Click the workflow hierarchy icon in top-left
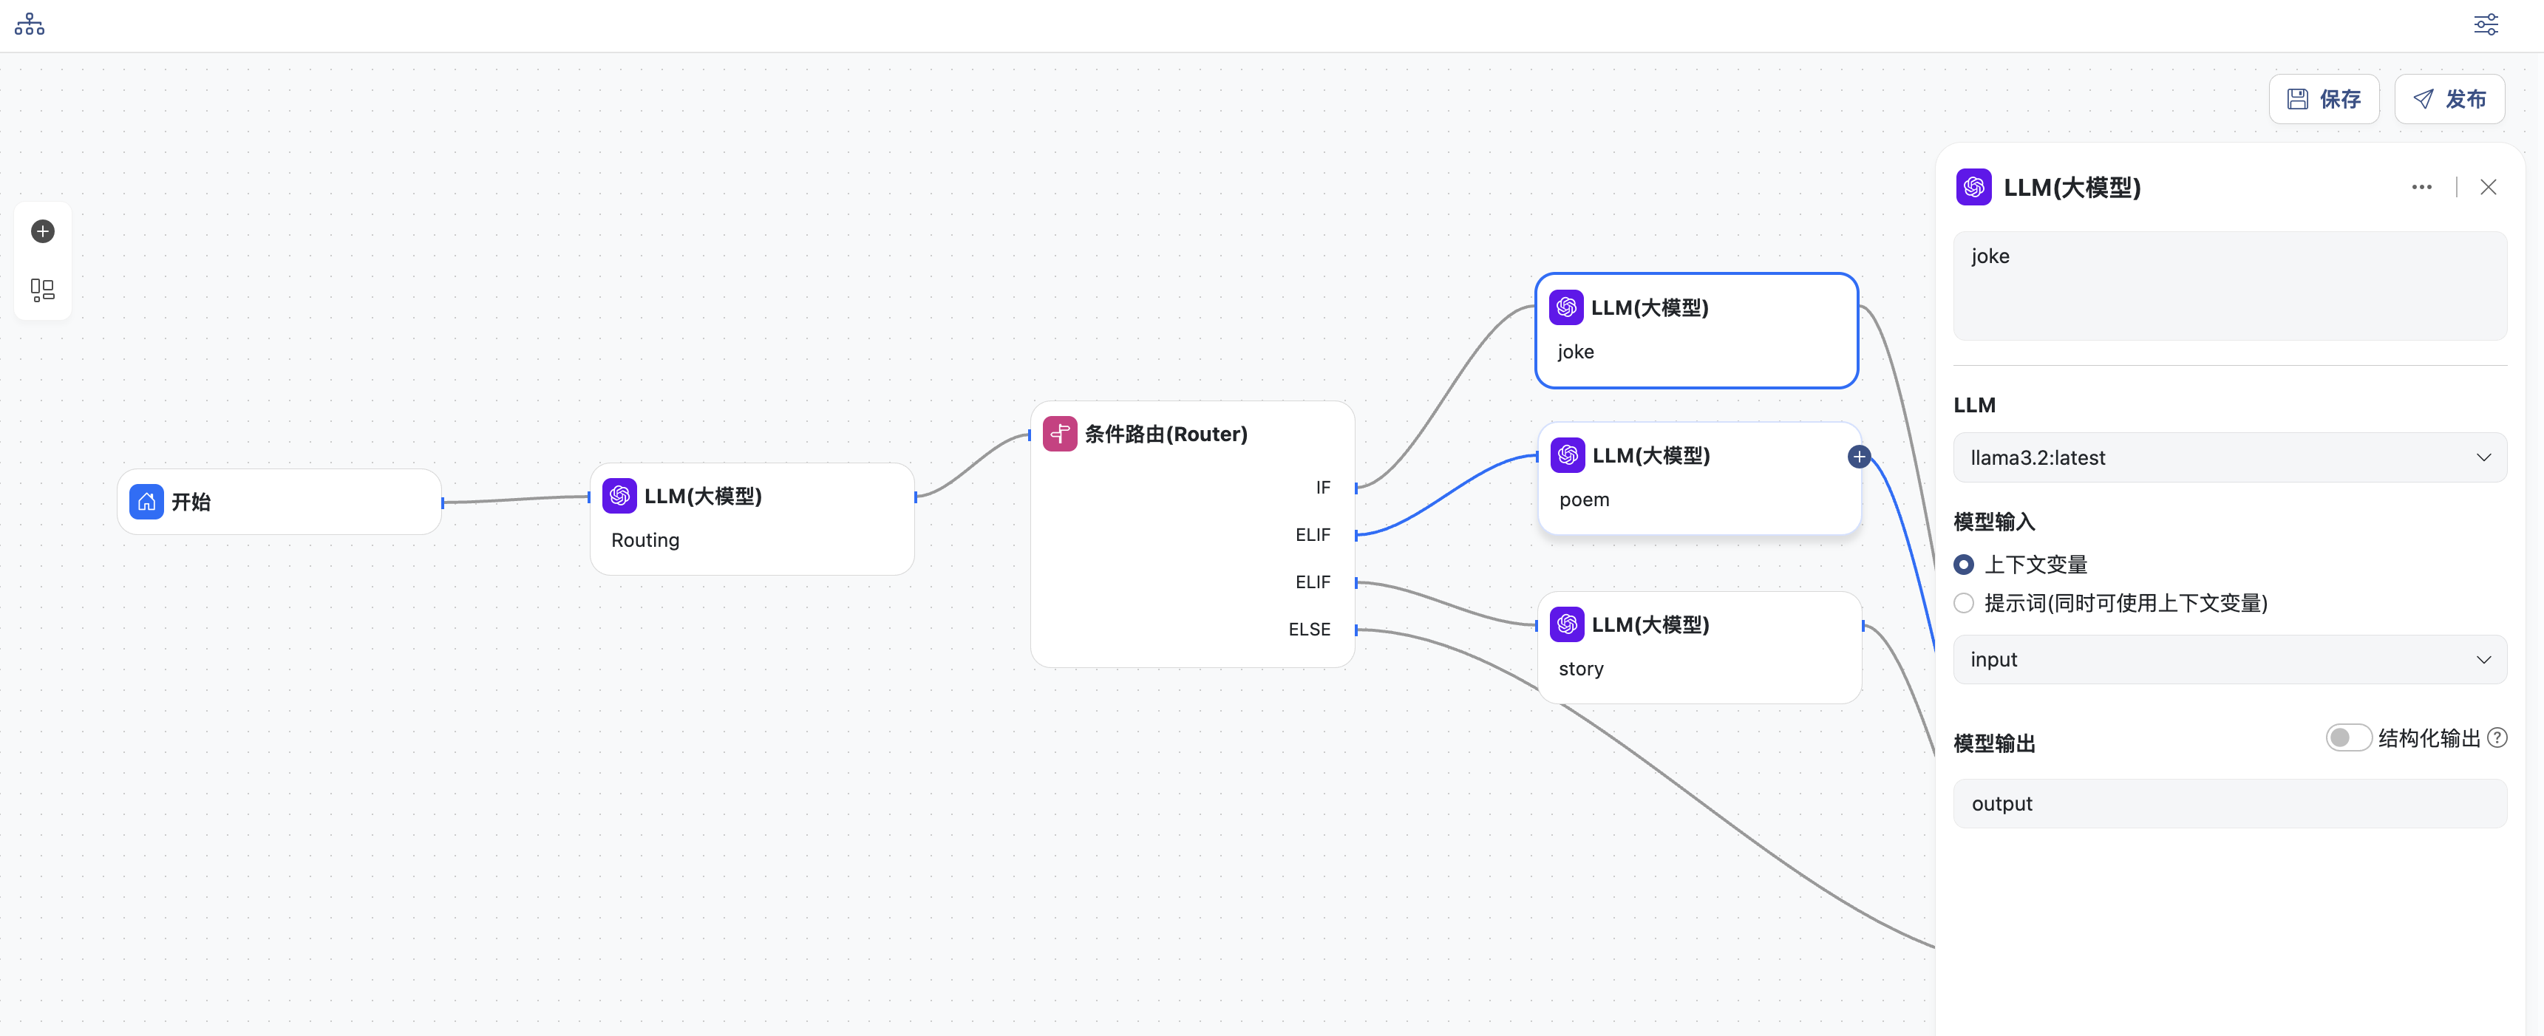Screen dimensions: 2544x1036 point(30,24)
